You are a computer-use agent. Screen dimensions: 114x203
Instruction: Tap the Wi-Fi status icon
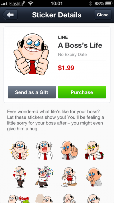[x=30, y=4]
